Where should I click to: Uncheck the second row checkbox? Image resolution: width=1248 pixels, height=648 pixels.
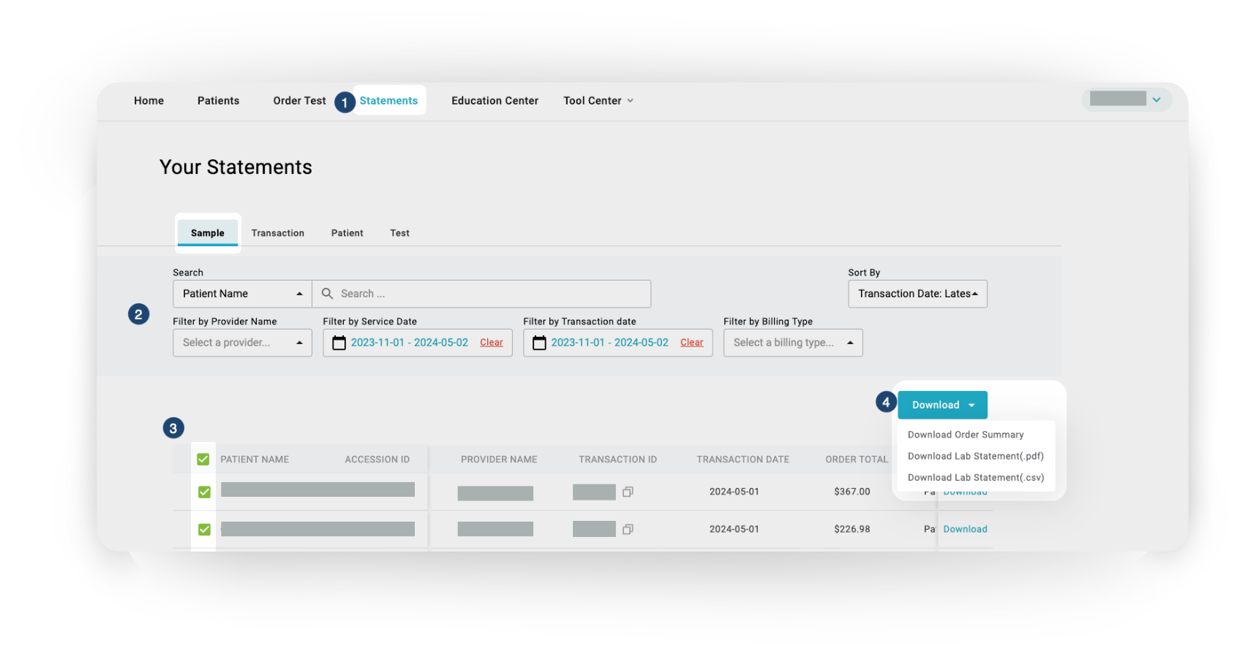tap(204, 529)
